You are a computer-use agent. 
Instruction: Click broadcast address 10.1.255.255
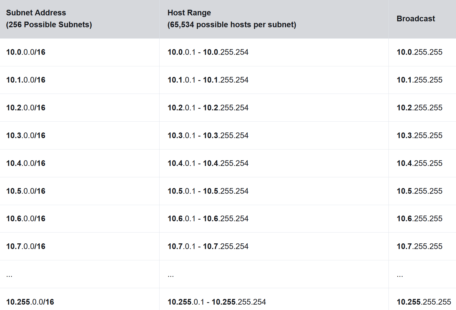coord(419,80)
